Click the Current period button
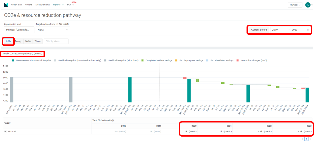Screen dimensions: 314x142 point(259,30)
